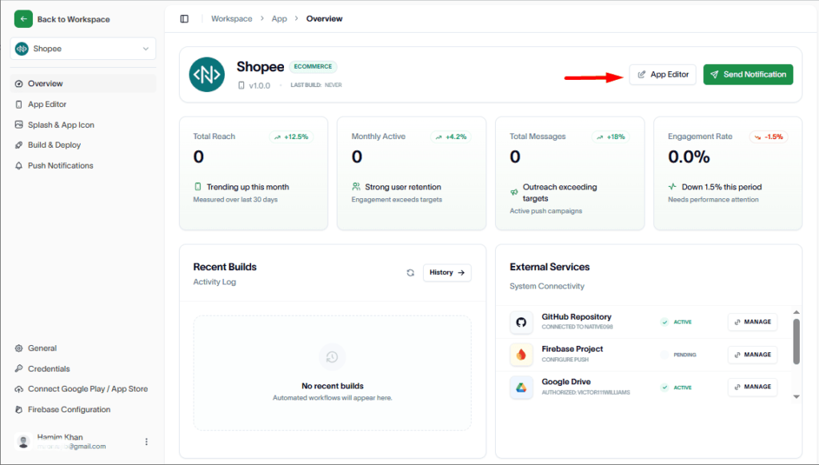Manage the Firebase Project connection

tap(753, 355)
